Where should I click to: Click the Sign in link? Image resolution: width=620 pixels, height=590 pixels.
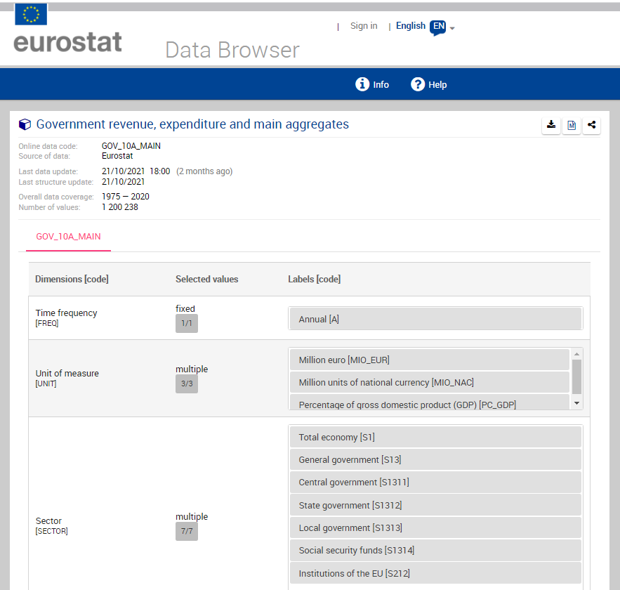[x=364, y=26]
